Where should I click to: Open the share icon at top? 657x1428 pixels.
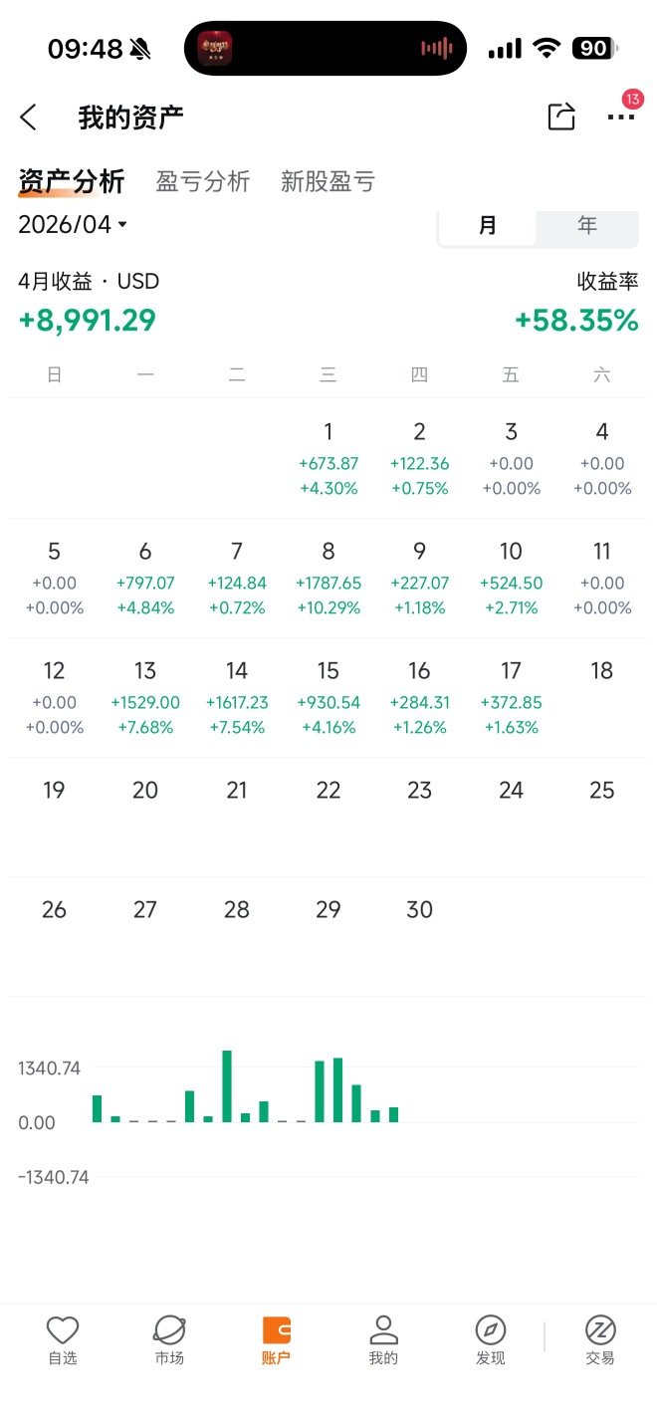(561, 117)
